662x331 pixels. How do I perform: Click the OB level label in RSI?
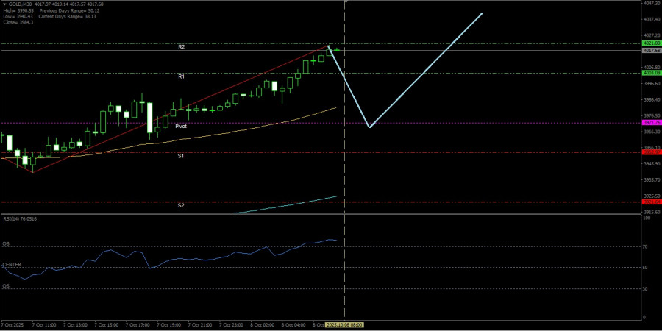pyautogui.click(x=6, y=244)
